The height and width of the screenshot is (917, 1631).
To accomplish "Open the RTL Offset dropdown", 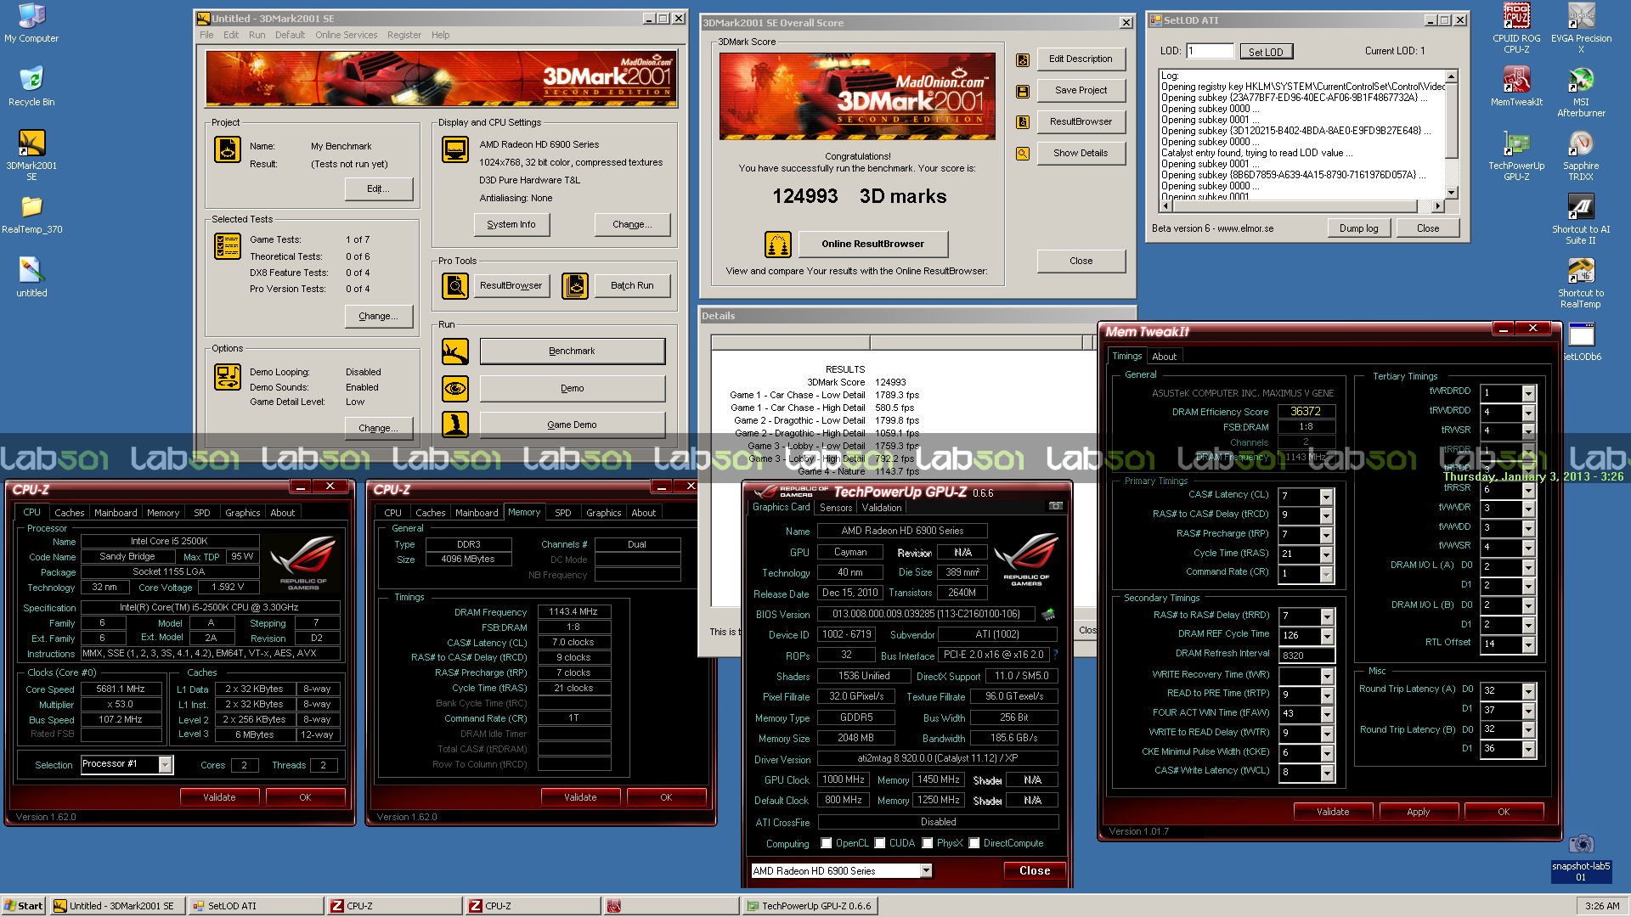I will (1528, 644).
